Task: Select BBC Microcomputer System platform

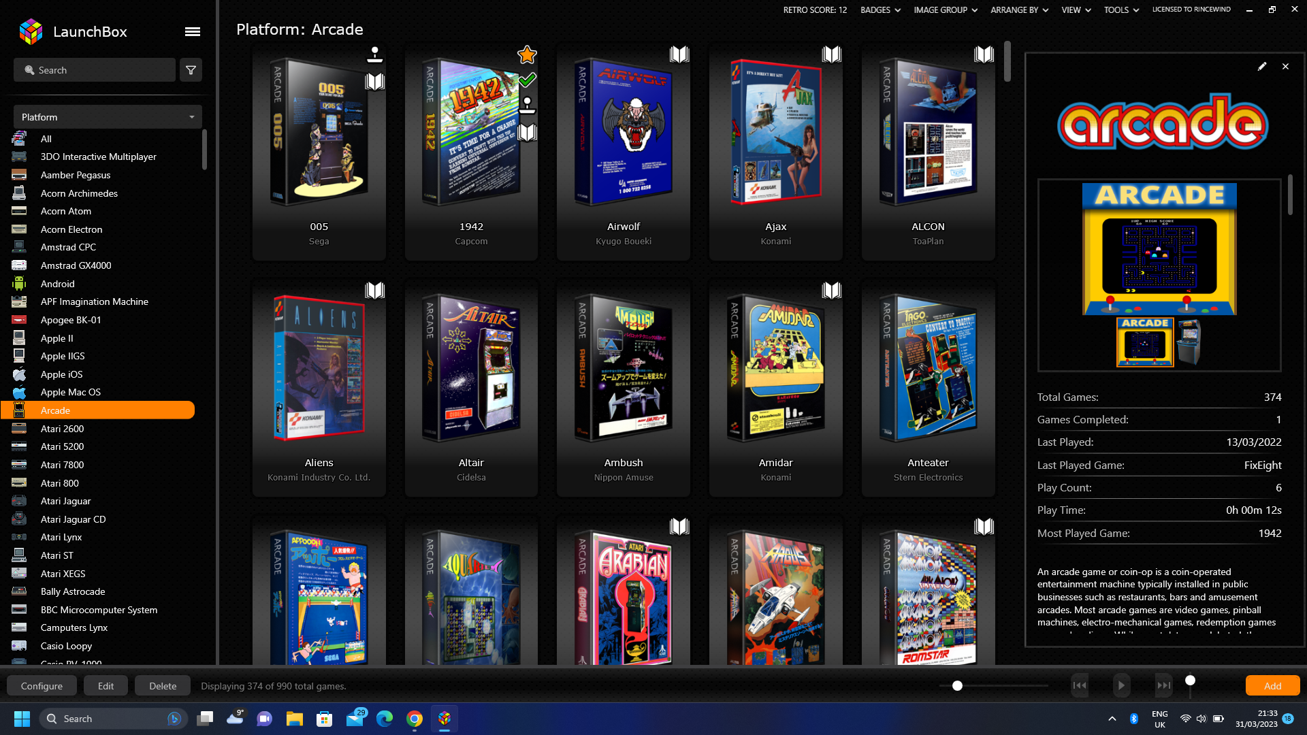Action: pos(98,610)
